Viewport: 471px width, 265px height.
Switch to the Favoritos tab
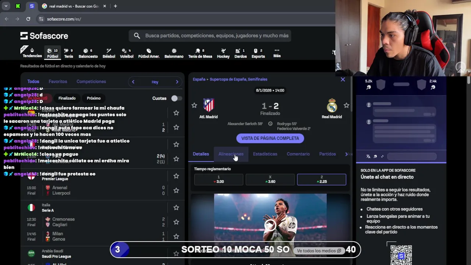[58, 81]
